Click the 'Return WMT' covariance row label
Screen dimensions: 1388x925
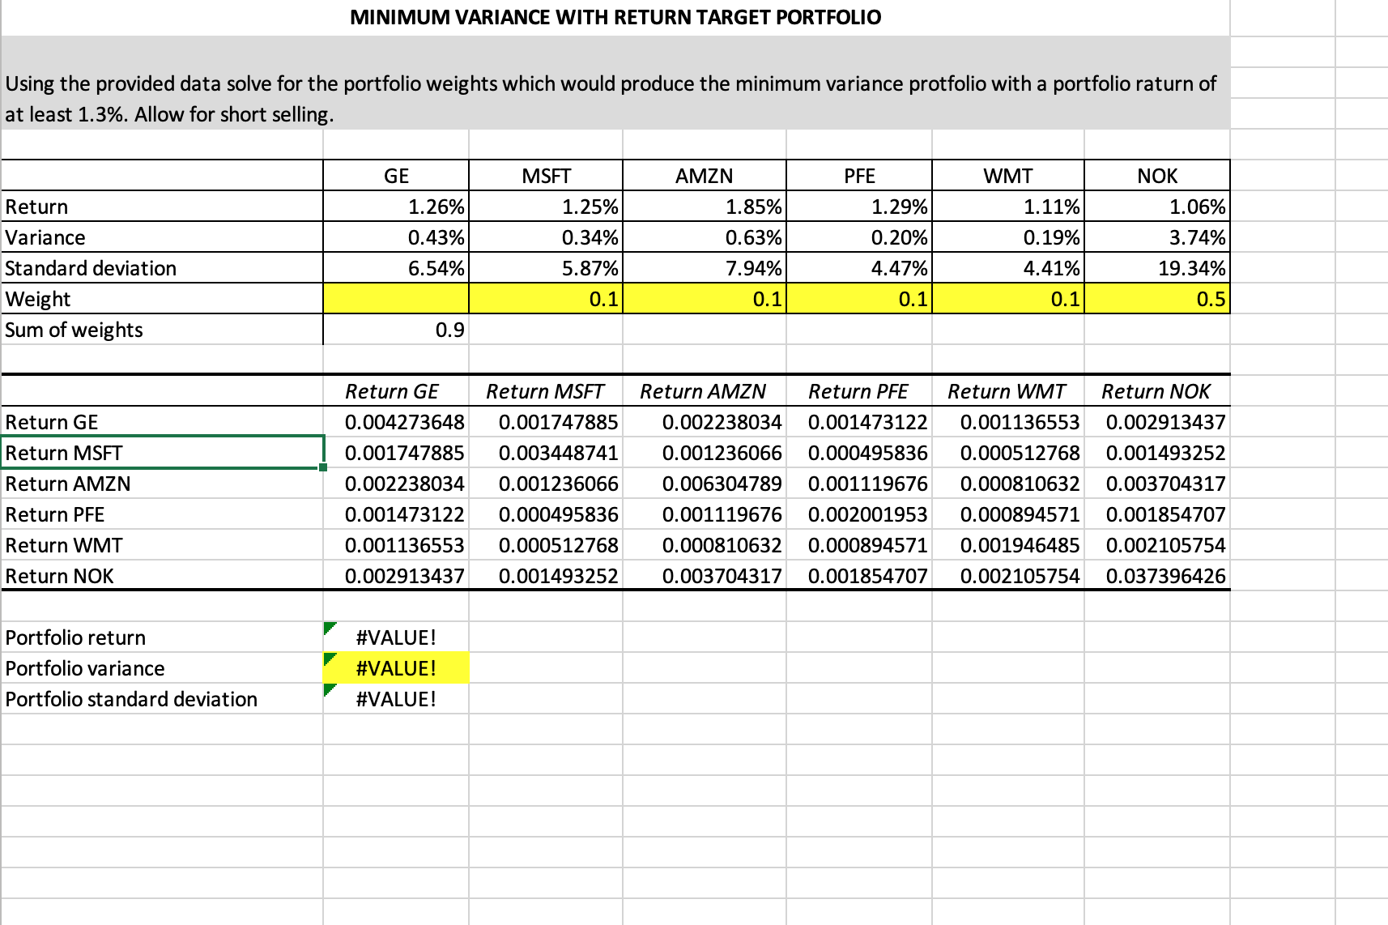coord(64,545)
